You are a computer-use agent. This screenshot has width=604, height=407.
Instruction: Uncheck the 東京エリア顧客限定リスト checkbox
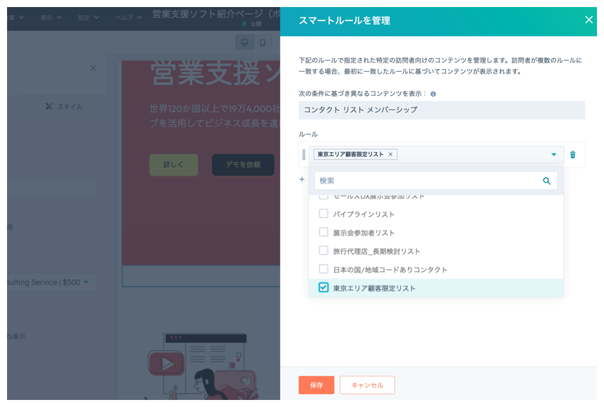[323, 288]
